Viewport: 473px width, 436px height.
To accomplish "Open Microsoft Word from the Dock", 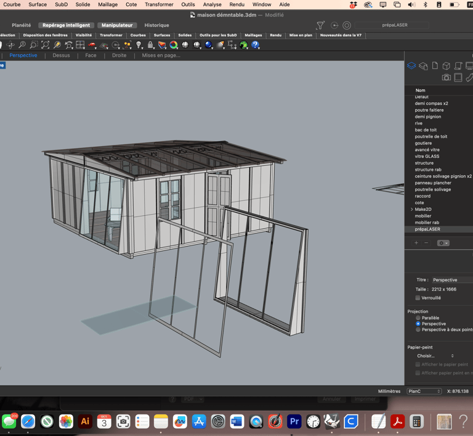I will 236,421.
